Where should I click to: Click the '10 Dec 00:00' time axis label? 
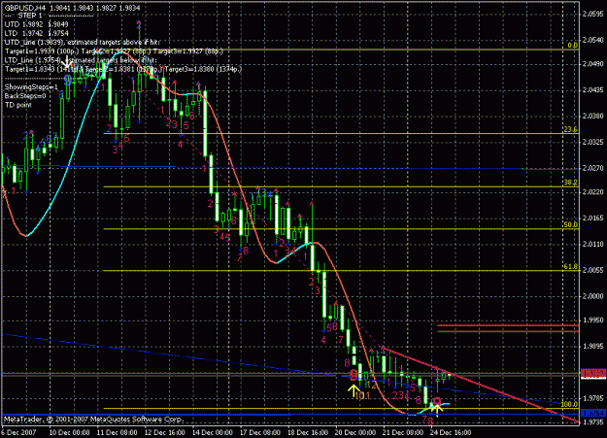(69, 432)
